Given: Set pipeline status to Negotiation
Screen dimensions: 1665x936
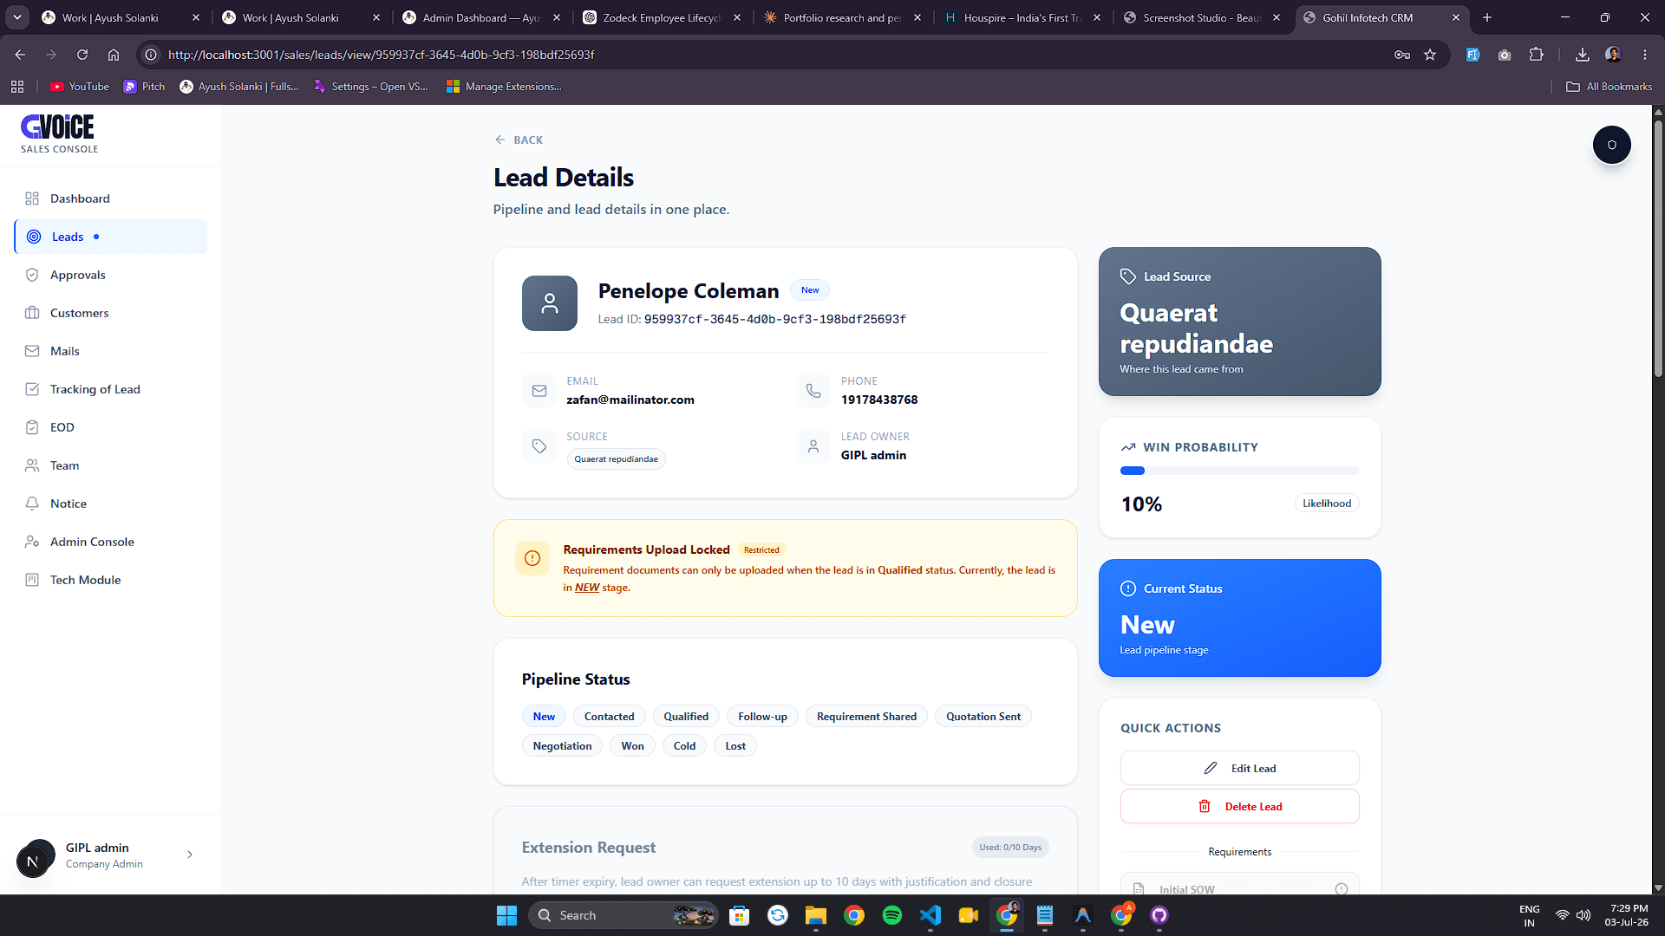Looking at the screenshot, I should click(x=562, y=746).
